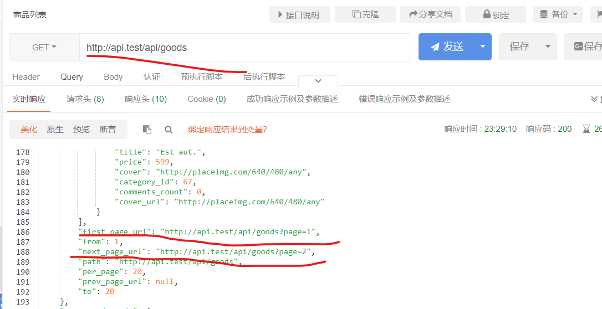Image resolution: width=602 pixels, height=309 pixels.
Task: Select the 断言 assertion view
Action: [108, 130]
